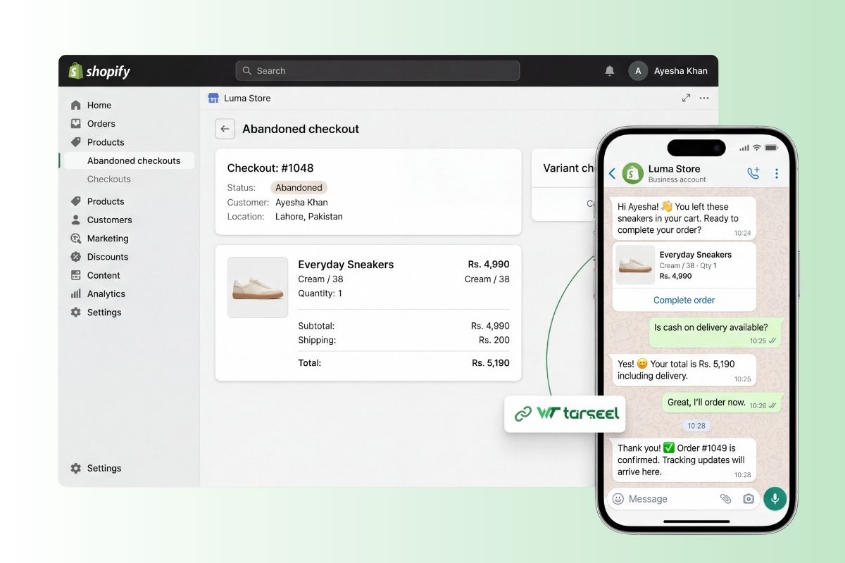The width and height of the screenshot is (845, 563).
Task: Open Checkouts sub-item in sidebar
Action: 109,179
